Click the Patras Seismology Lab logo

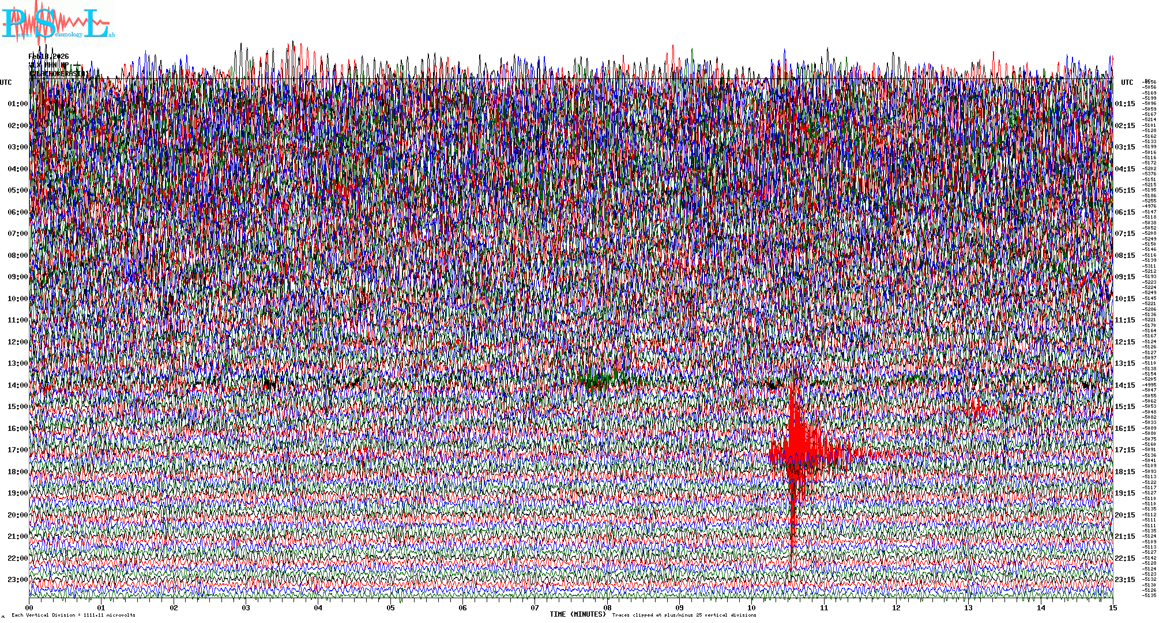[58, 23]
